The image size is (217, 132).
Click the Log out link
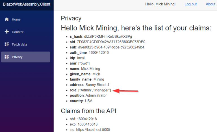point(190,4)
